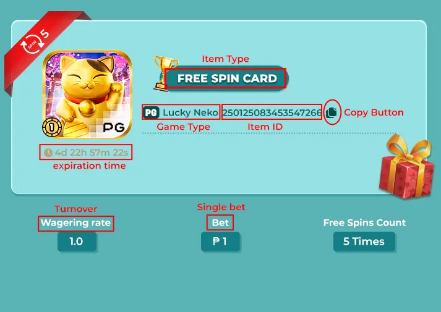Click the 1.0 wagering rate value

[77, 242]
